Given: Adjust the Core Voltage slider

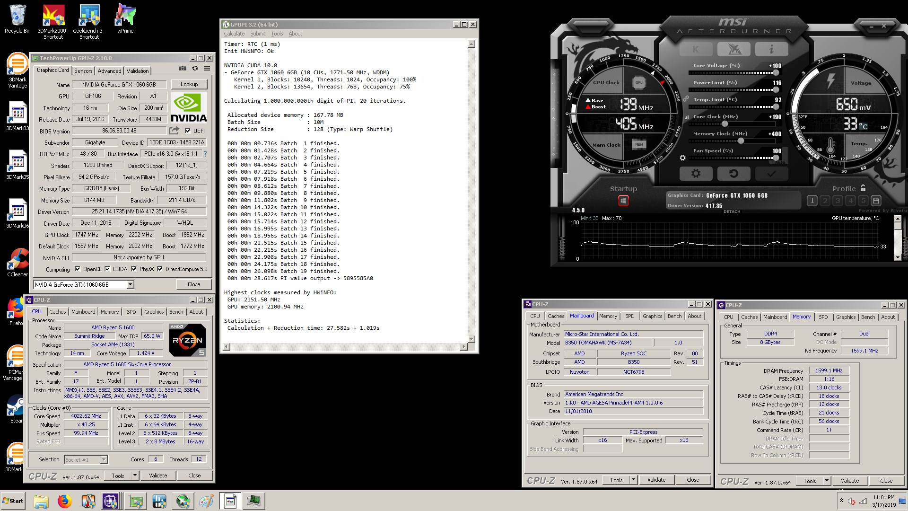Looking at the screenshot, I should pos(733,73).
